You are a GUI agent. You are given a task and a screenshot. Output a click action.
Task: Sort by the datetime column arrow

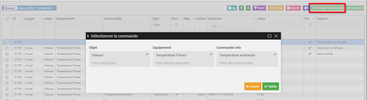pyautogui.click(x=254, y=19)
